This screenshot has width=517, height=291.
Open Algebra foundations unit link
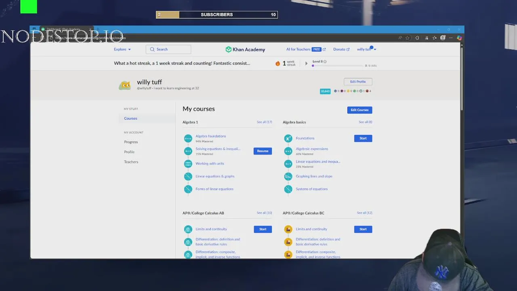[211, 136]
